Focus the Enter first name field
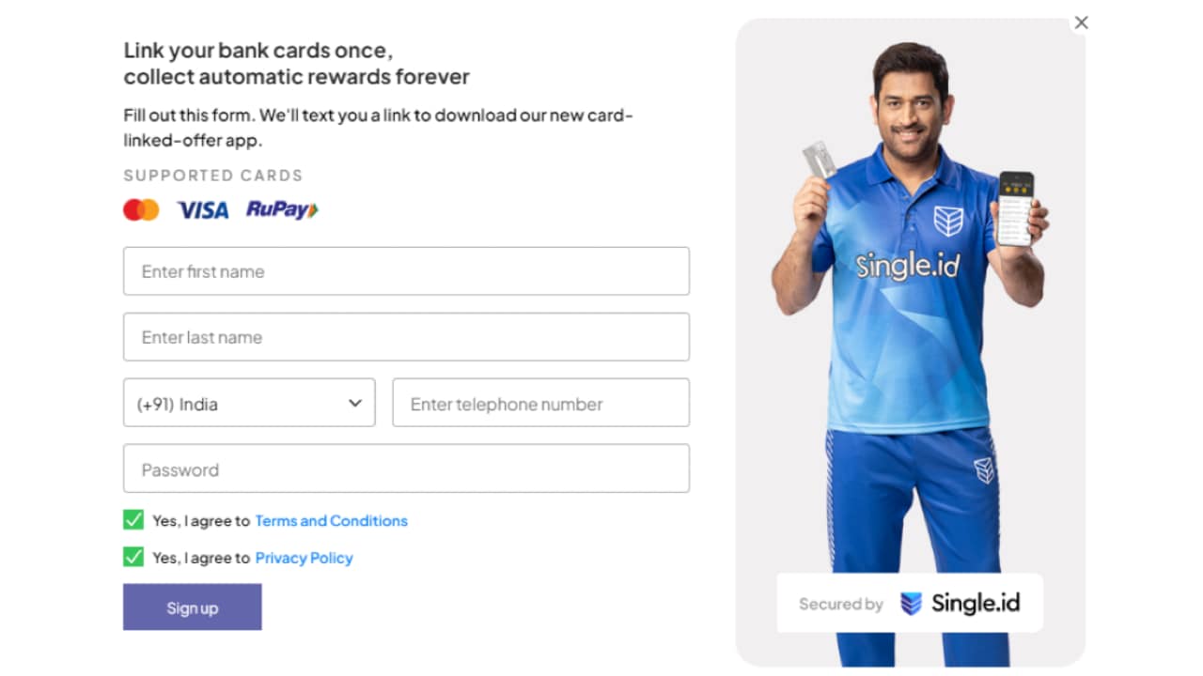 pyautogui.click(x=406, y=271)
